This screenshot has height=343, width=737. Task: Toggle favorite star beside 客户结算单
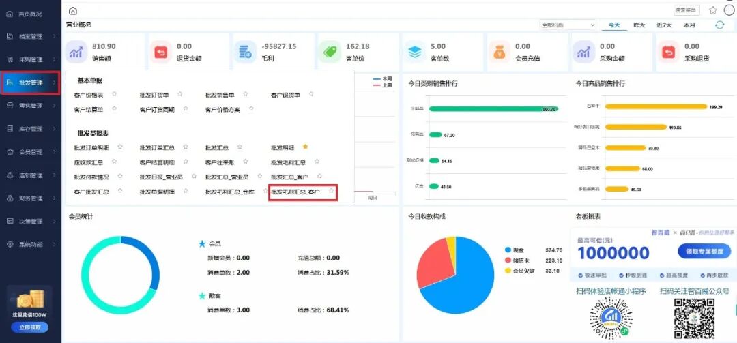pyautogui.click(x=114, y=108)
